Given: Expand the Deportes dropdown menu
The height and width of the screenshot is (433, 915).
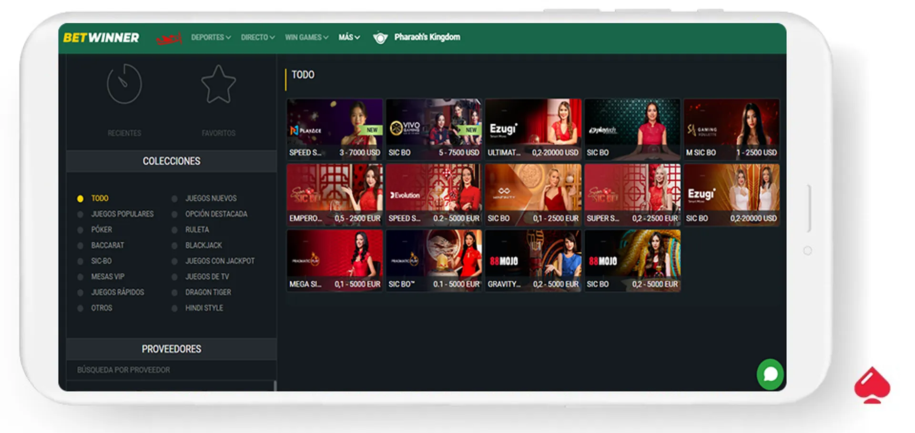Looking at the screenshot, I should [211, 38].
